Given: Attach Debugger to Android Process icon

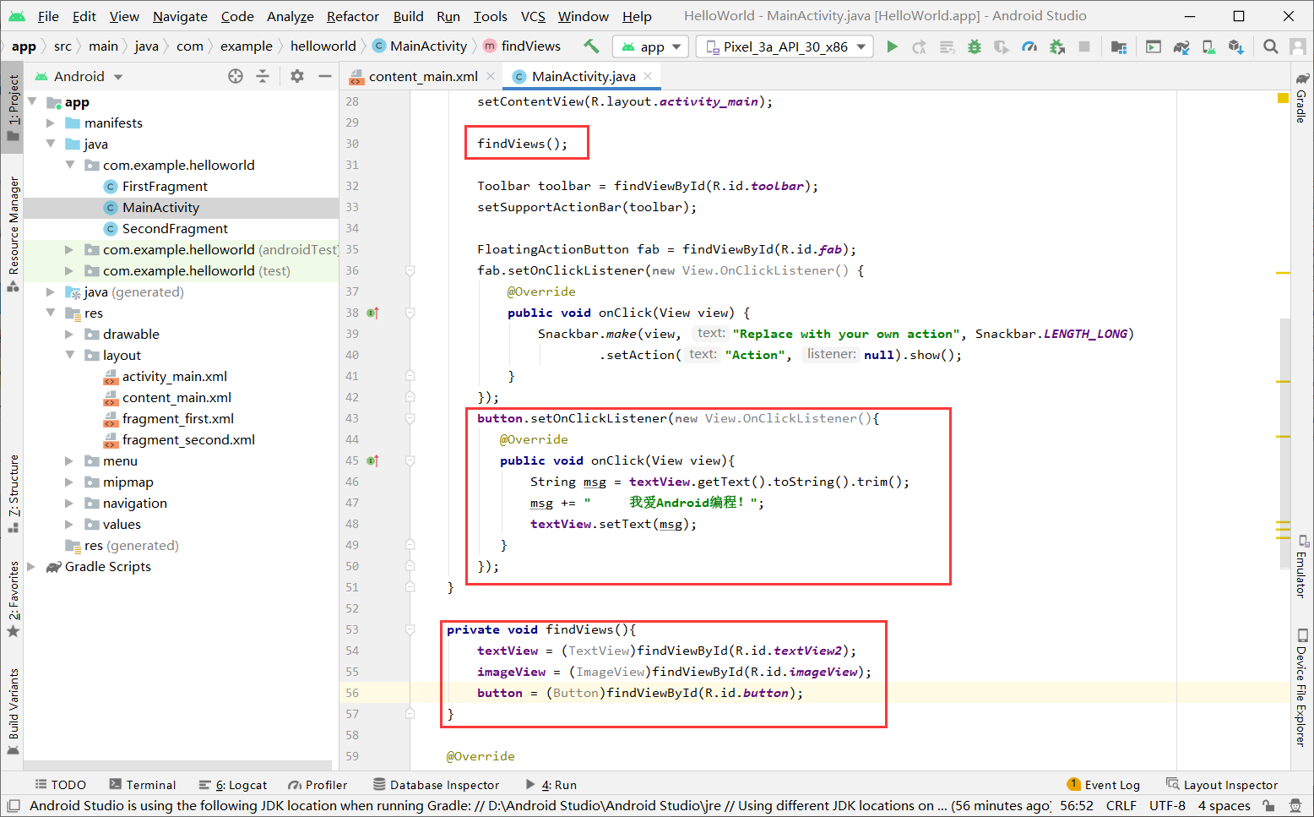Looking at the screenshot, I should 1057,46.
